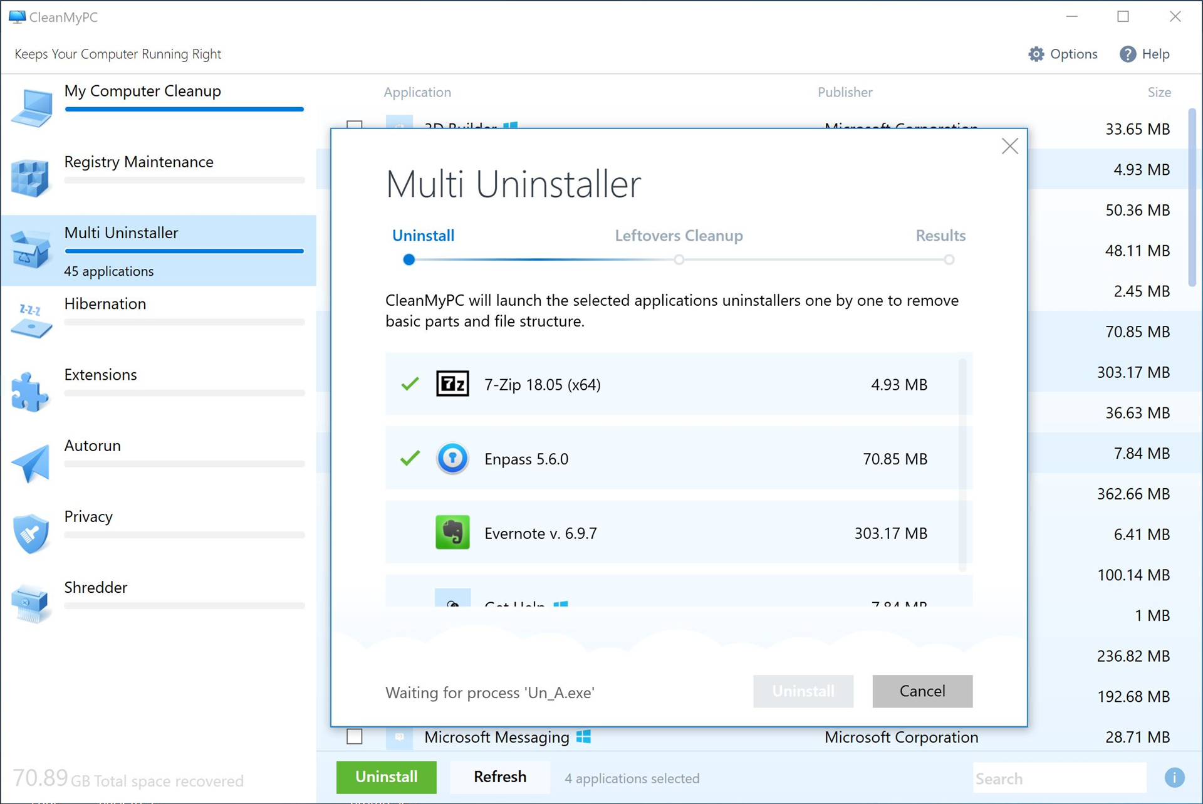Open the Autorun sidebar section

[x=159, y=463]
